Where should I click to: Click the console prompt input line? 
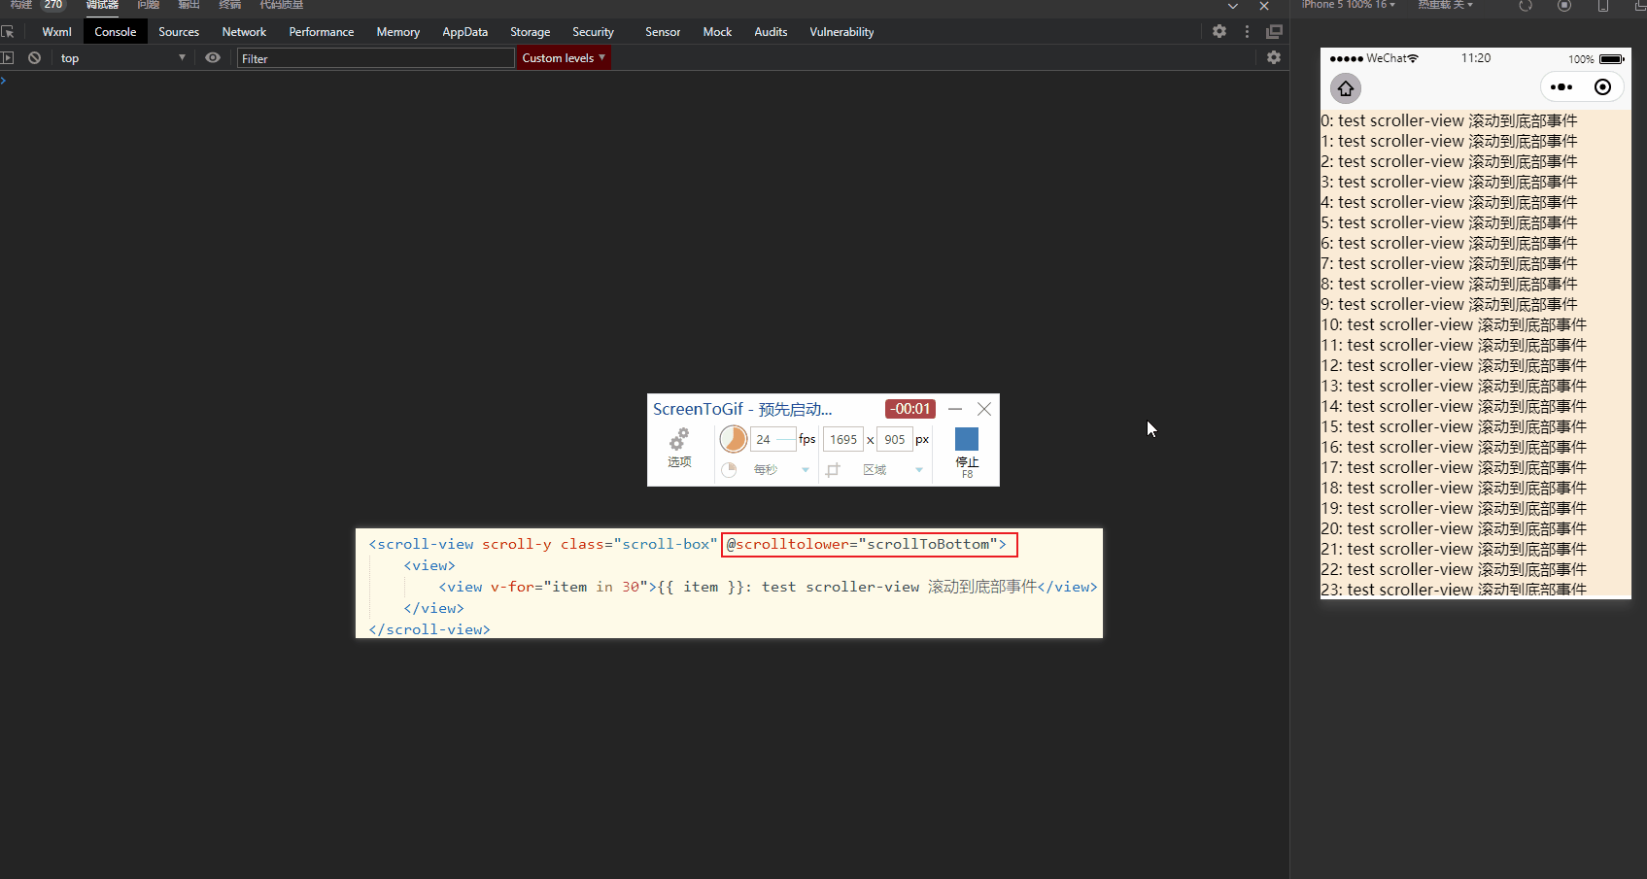tap(644, 81)
